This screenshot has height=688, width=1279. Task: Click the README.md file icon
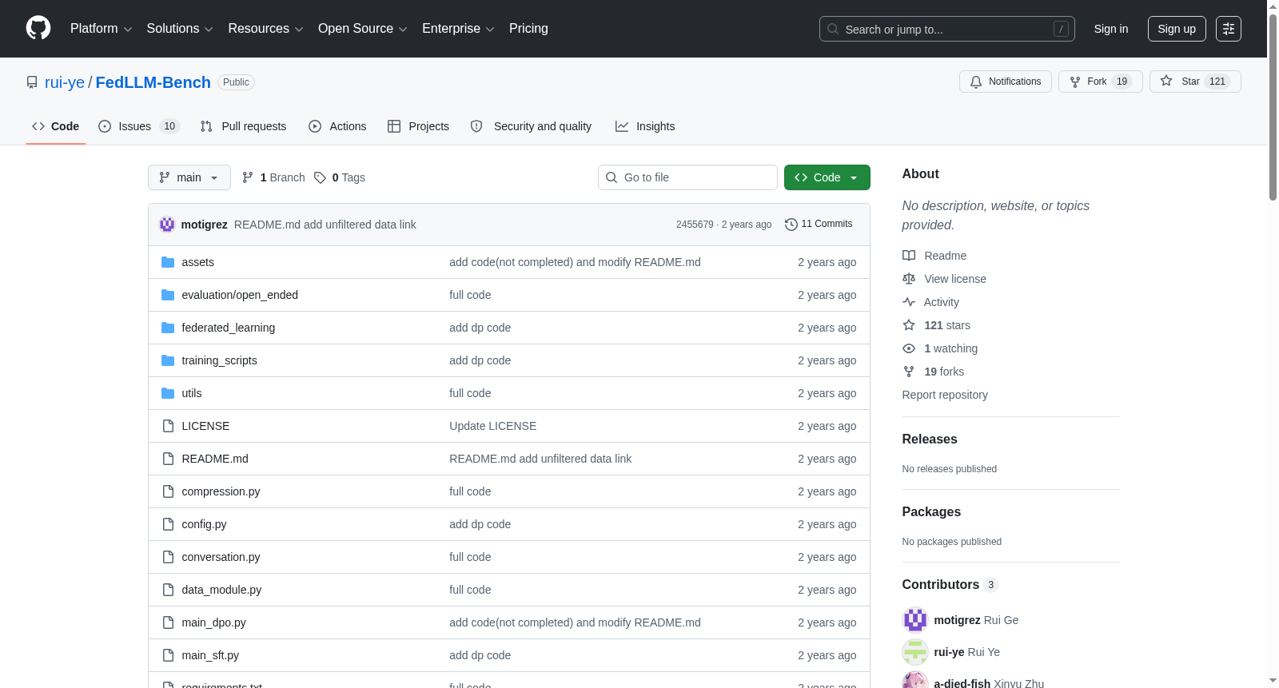pos(168,459)
